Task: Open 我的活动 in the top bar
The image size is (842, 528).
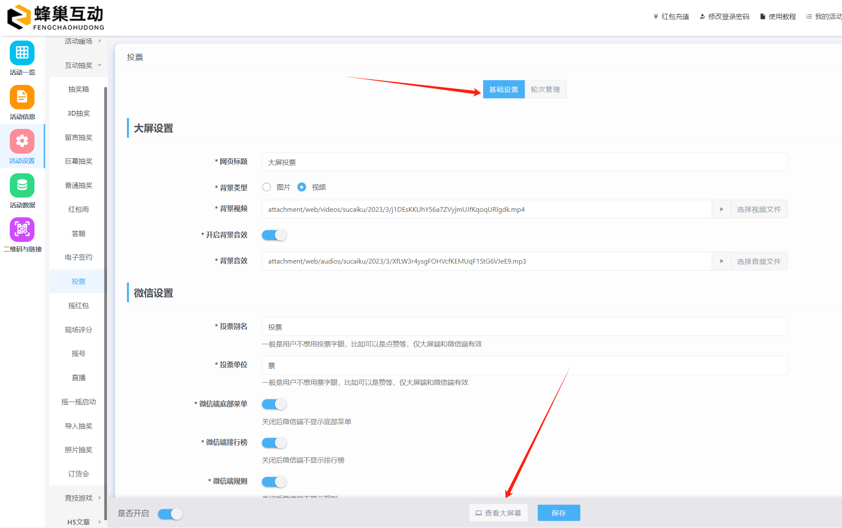Action: [x=824, y=16]
